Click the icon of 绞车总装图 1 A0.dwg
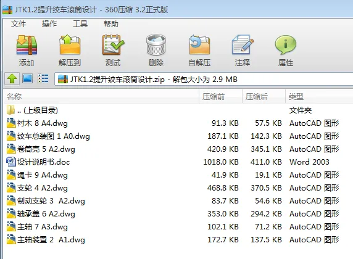The image size is (353, 259). 11,136
